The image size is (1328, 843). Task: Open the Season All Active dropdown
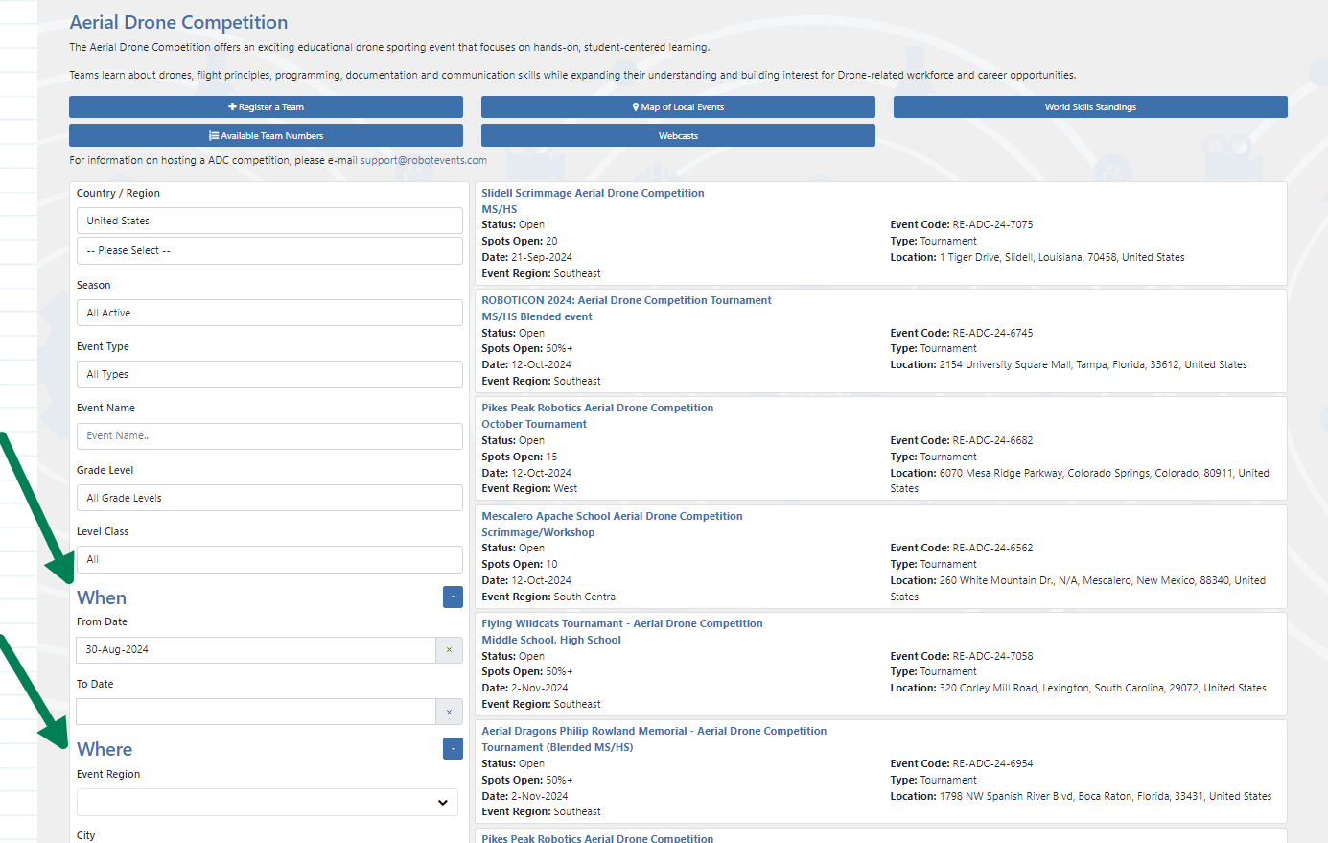pyautogui.click(x=269, y=313)
